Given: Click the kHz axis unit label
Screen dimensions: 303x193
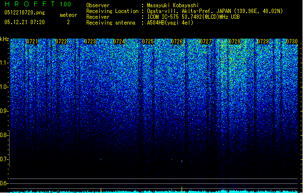Looking at the screenshot, I should pos(4,39).
